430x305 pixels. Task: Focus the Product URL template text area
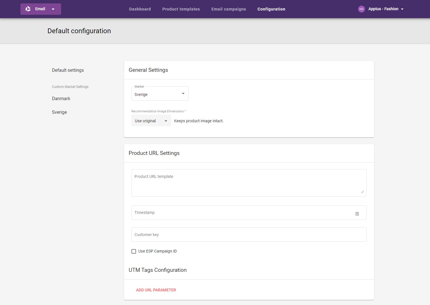coord(249,183)
